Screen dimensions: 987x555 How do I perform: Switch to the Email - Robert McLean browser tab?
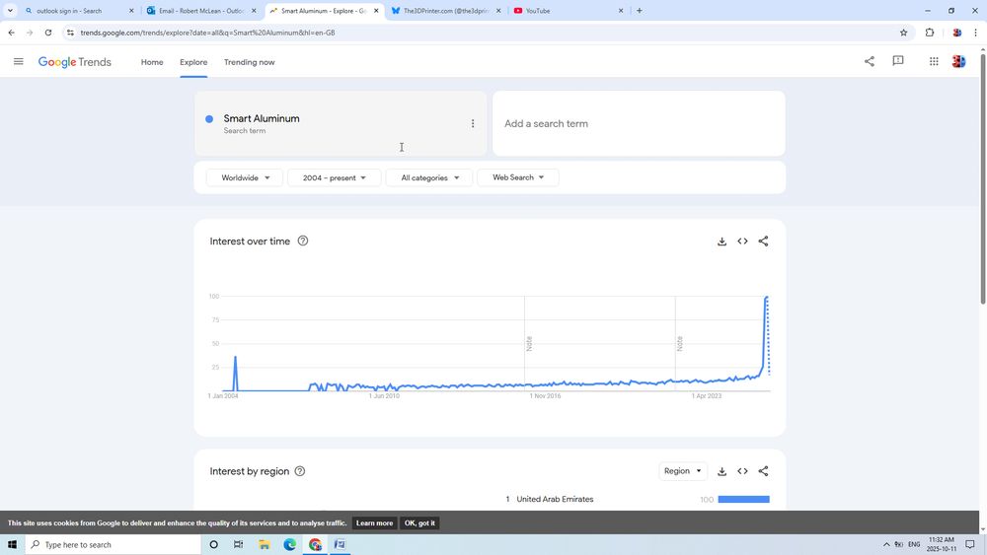tap(201, 11)
